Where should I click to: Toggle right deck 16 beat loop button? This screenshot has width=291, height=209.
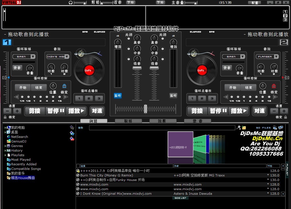269,97
